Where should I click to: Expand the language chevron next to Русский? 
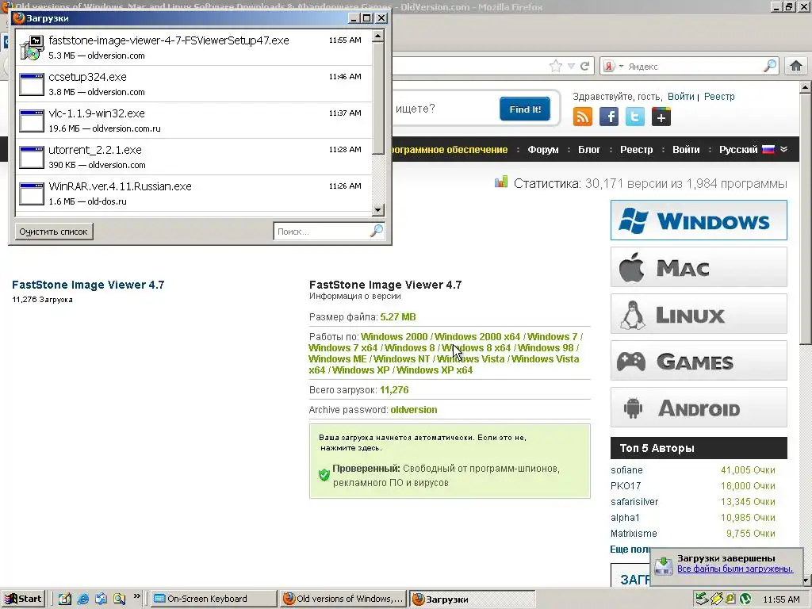[x=783, y=149]
